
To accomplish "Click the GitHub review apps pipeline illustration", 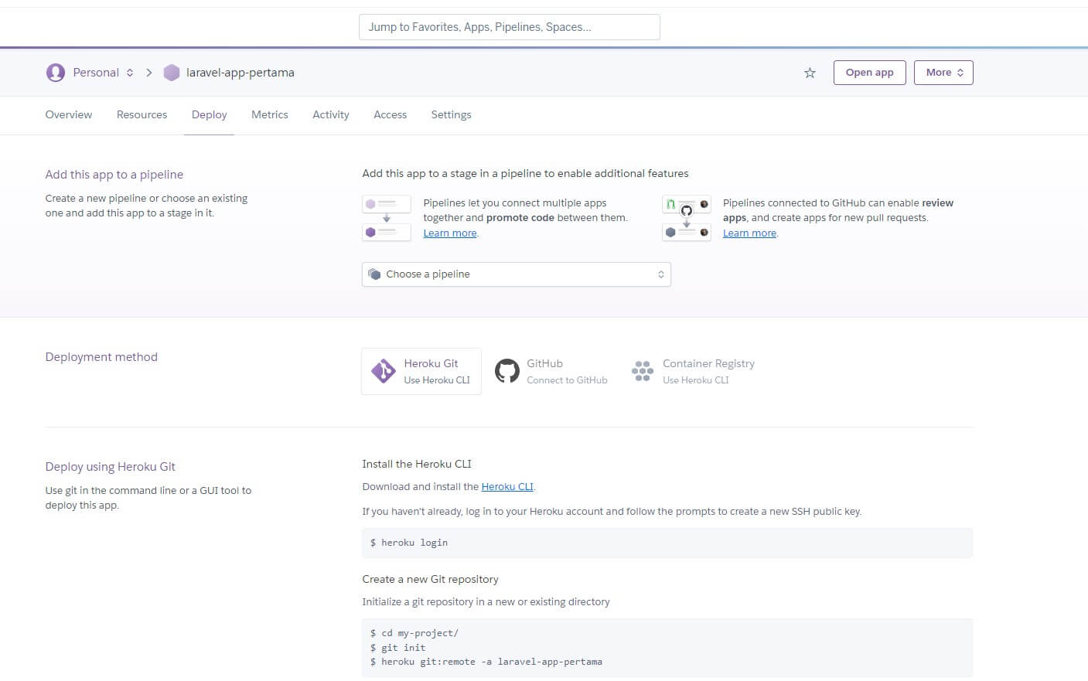I will coord(687,218).
